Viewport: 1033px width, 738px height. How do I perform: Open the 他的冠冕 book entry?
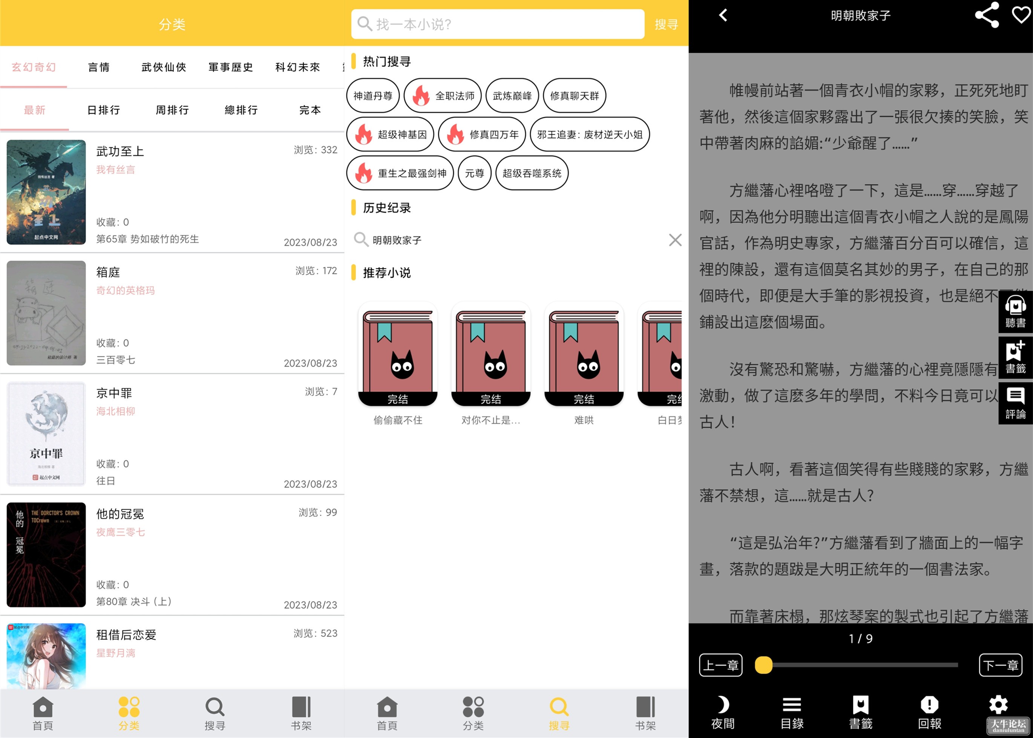point(172,555)
